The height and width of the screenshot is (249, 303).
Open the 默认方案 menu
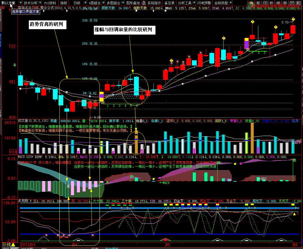coord(8,3)
